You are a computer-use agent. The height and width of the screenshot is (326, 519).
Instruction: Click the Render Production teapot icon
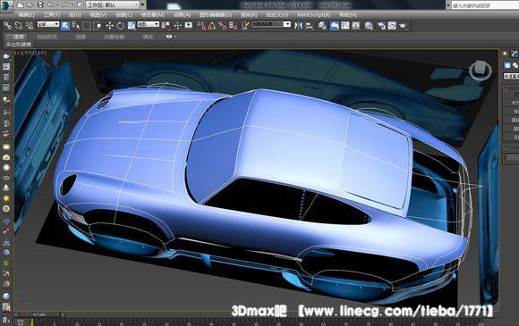(403, 25)
